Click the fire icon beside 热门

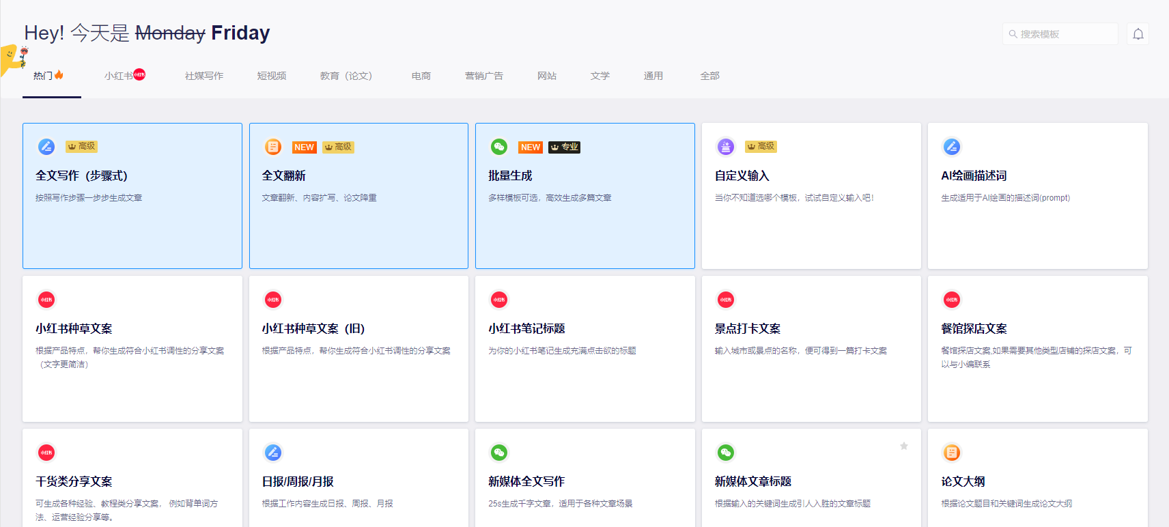coord(59,74)
